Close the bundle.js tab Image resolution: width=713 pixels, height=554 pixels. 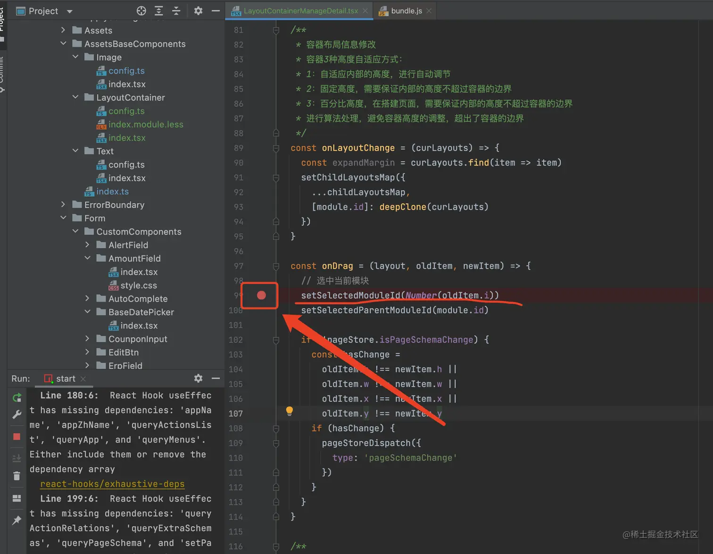[x=429, y=11]
